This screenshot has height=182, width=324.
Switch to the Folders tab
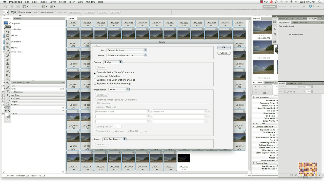(18, 19)
